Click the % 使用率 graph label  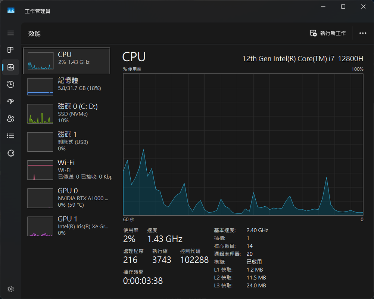132,69
